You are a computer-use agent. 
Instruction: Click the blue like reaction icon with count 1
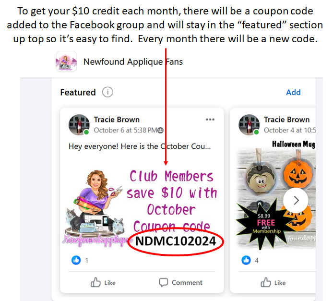(x=76, y=260)
